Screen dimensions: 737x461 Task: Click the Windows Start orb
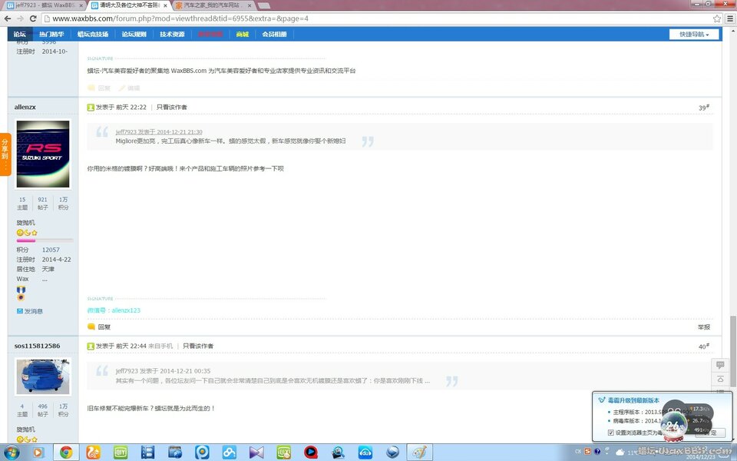coord(12,452)
